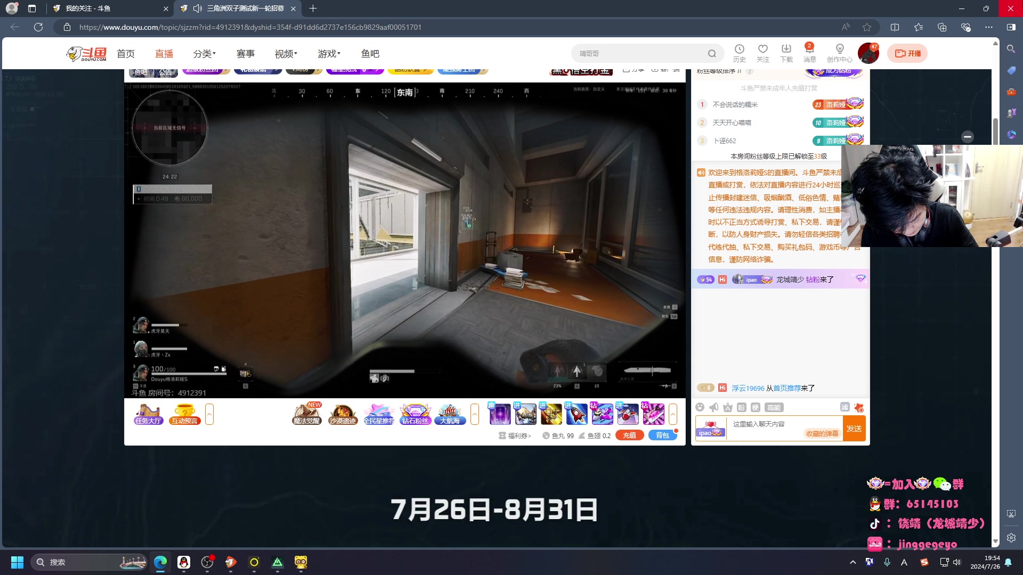Open QQ penguin from the taskbar
The height and width of the screenshot is (575, 1023).
[x=184, y=562]
